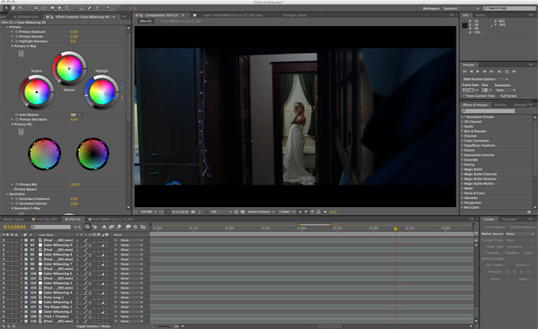Open Parent None dropdown for layer 93
Image resolution: width=538 pixels, height=329 pixels.
(x=131, y=240)
